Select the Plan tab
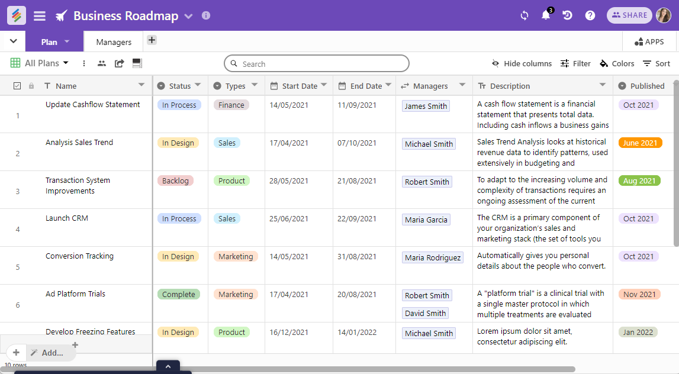The width and height of the screenshot is (679, 374). [x=49, y=41]
